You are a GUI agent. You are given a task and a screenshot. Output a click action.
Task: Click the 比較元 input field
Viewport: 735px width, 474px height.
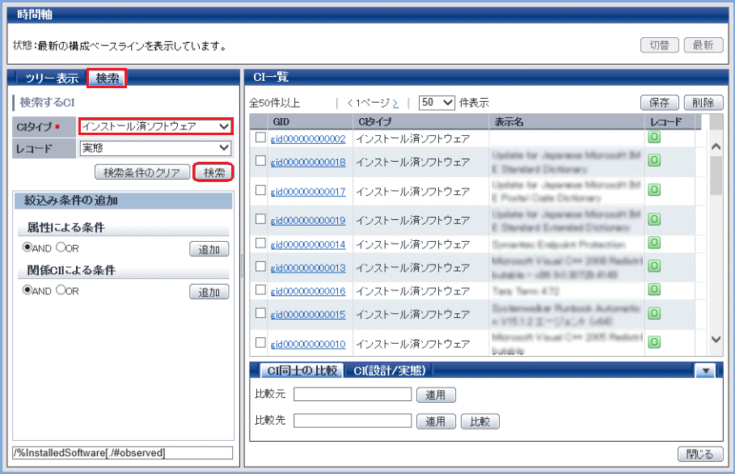click(x=353, y=395)
